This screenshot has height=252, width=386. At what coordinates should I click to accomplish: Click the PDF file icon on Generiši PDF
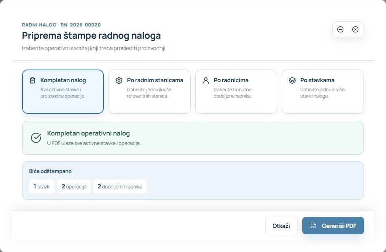tap(313, 226)
